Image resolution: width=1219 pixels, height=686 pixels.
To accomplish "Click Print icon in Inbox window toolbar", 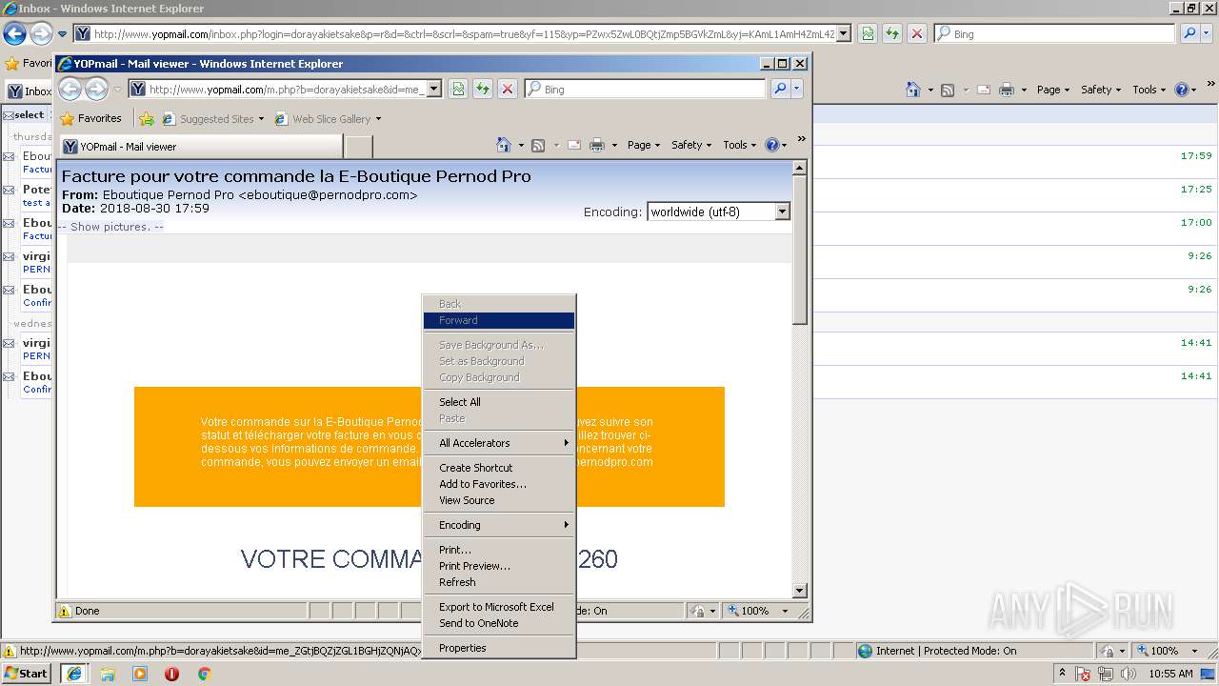I will pos(1007,90).
